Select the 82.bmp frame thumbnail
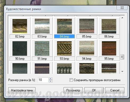Image resolution: width=130 pixels, height=102 pixels. [20, 26]
